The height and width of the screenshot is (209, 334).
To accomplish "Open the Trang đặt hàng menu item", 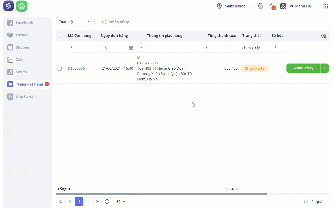I will click(27, 84).
